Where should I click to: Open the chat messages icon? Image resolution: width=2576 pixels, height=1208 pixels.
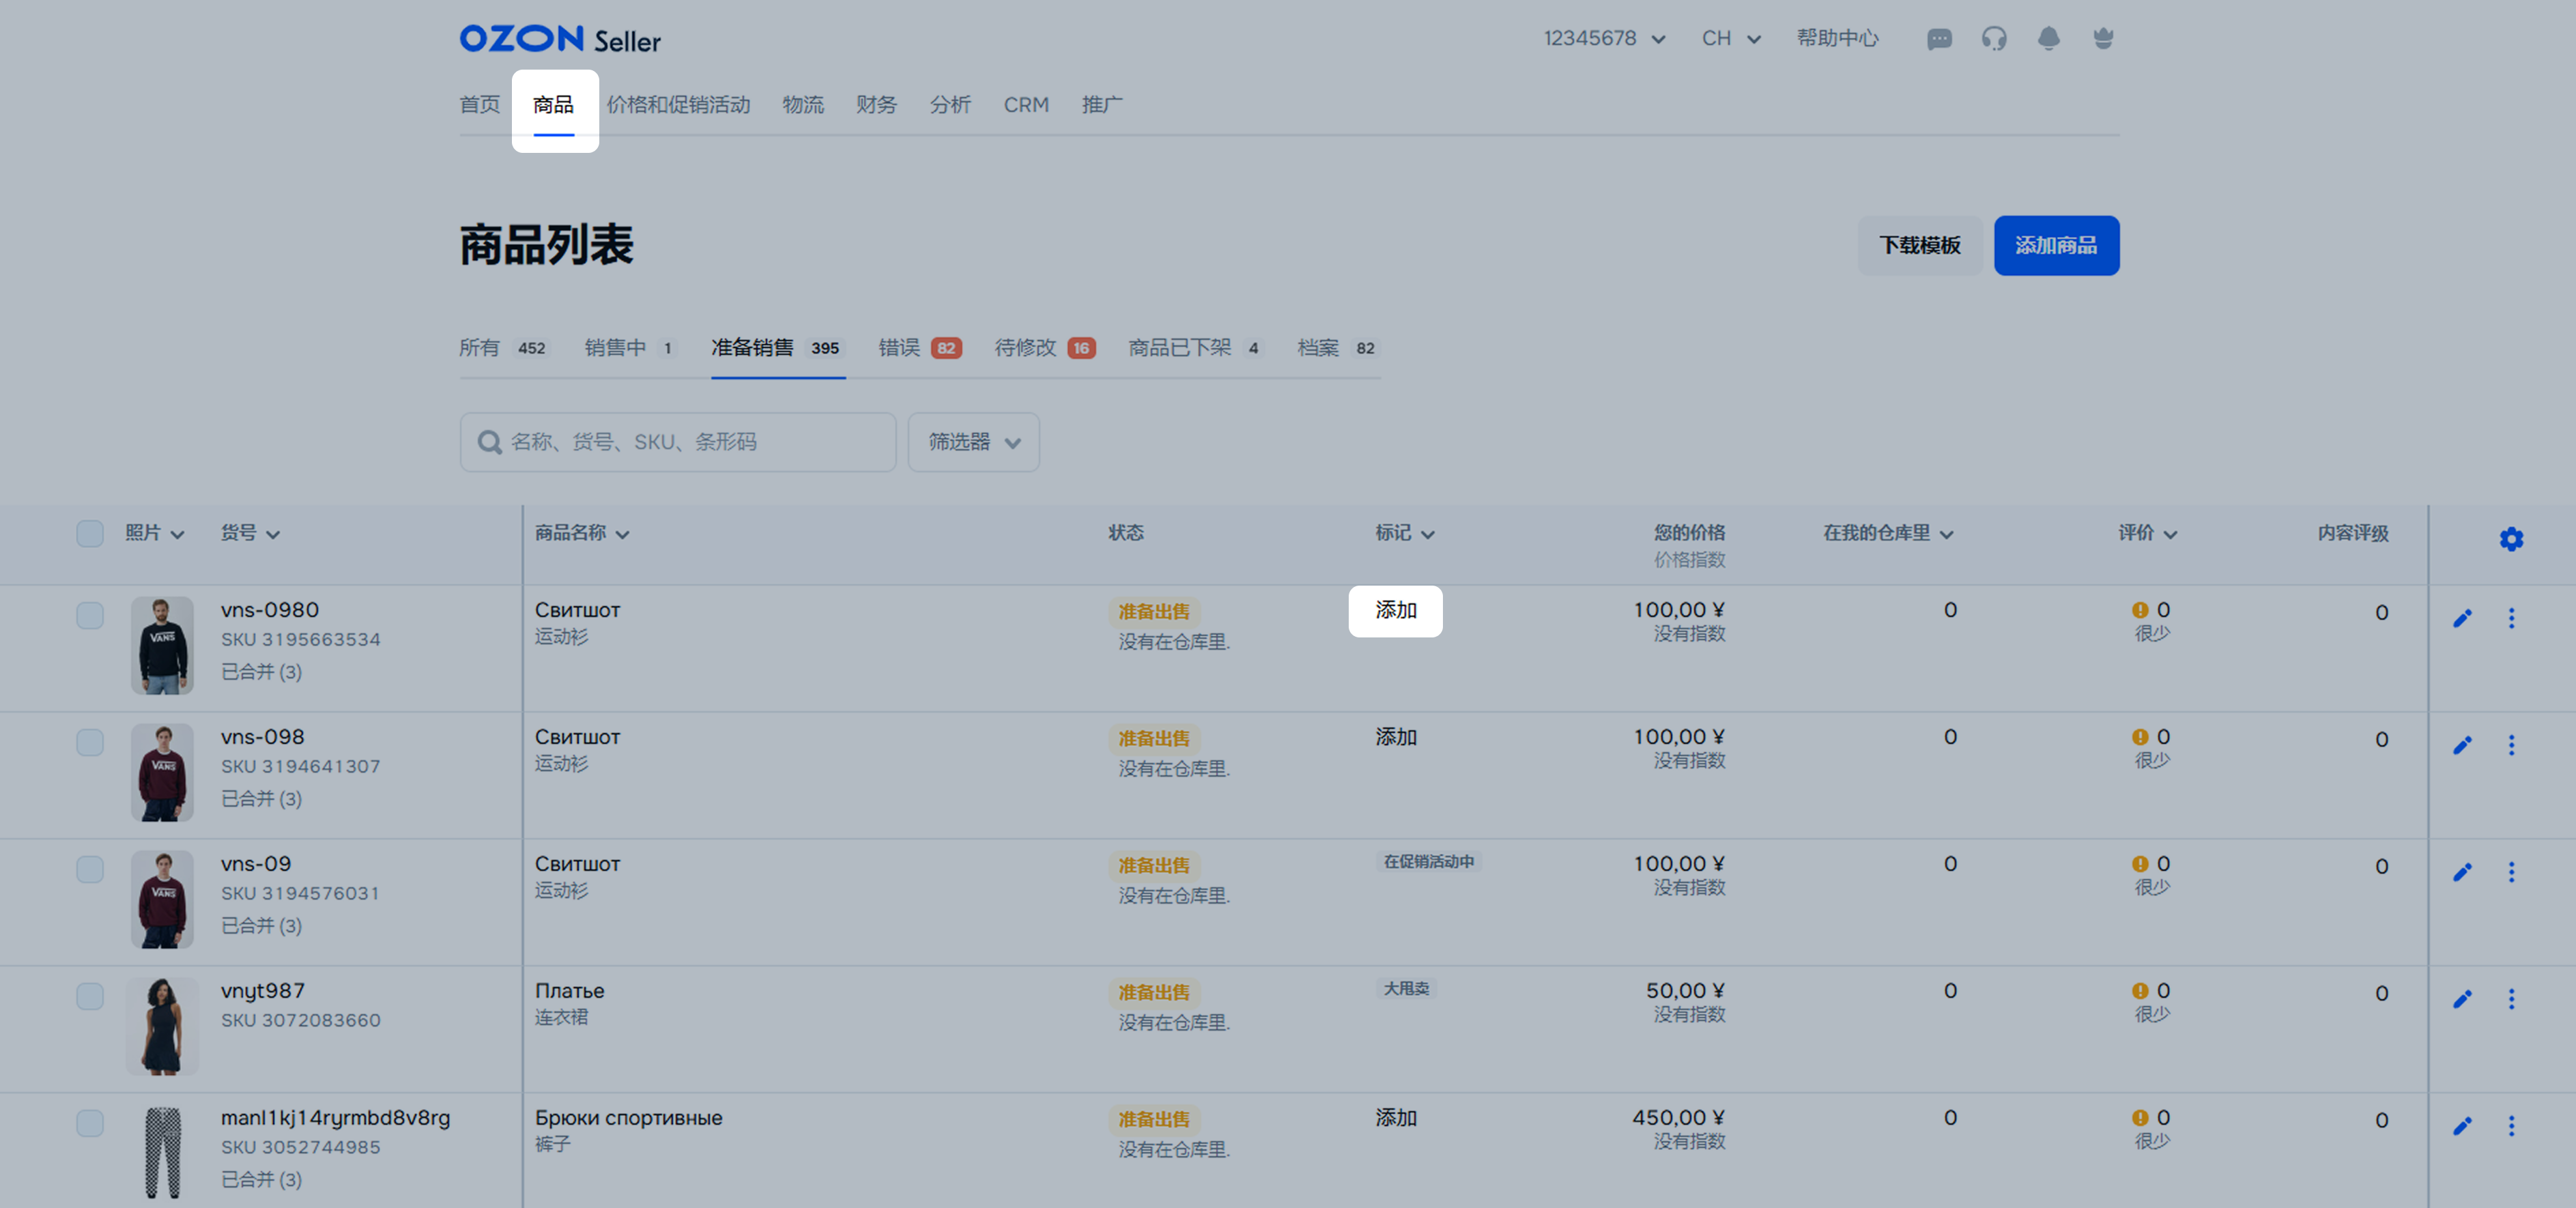point(1939,39)
